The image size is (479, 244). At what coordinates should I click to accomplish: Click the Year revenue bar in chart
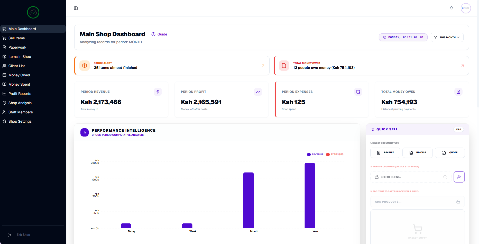[x=310, y=195]
